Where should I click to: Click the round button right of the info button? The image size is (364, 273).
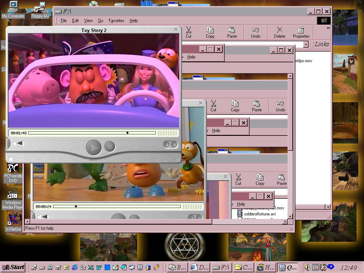pos(174,145)
